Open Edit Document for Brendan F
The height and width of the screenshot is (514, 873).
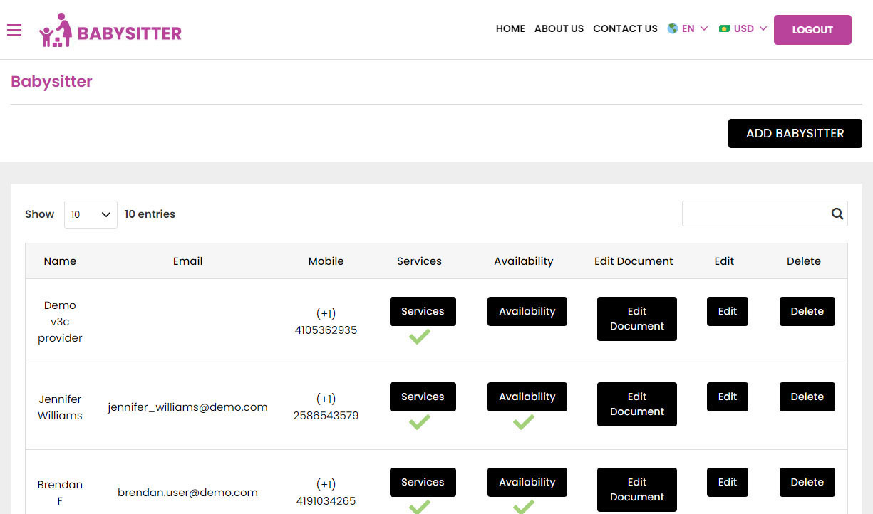click(x=636, y=490)
